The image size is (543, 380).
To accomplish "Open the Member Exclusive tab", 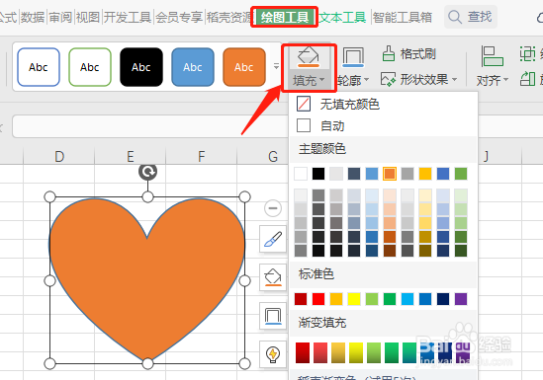I will pyautogui.click(x=179, y=17).
